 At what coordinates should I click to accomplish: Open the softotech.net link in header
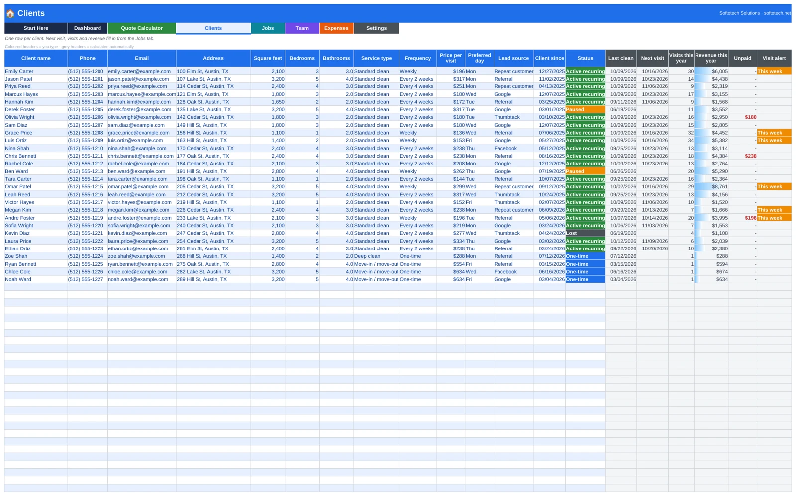(777, 13)
